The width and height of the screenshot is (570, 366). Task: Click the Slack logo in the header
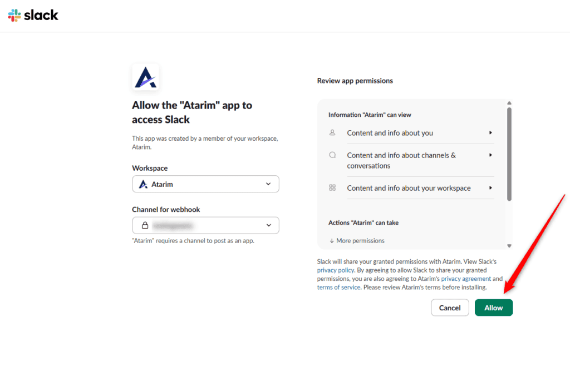pyautogui.click(x=33, y=15)
